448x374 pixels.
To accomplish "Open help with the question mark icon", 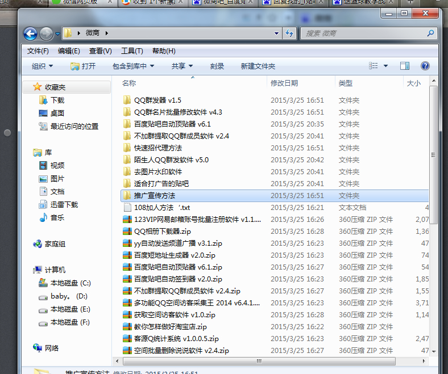I will pos(425,66).
